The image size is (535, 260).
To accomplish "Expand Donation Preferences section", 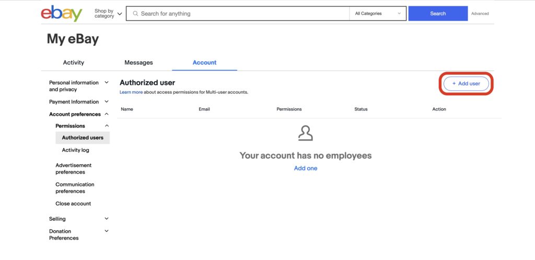I will coord(79,234).
